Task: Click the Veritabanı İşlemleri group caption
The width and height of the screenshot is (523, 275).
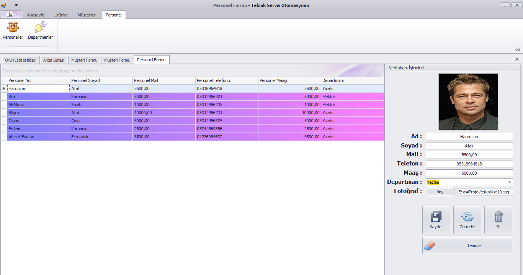Action: coord(406,68)
